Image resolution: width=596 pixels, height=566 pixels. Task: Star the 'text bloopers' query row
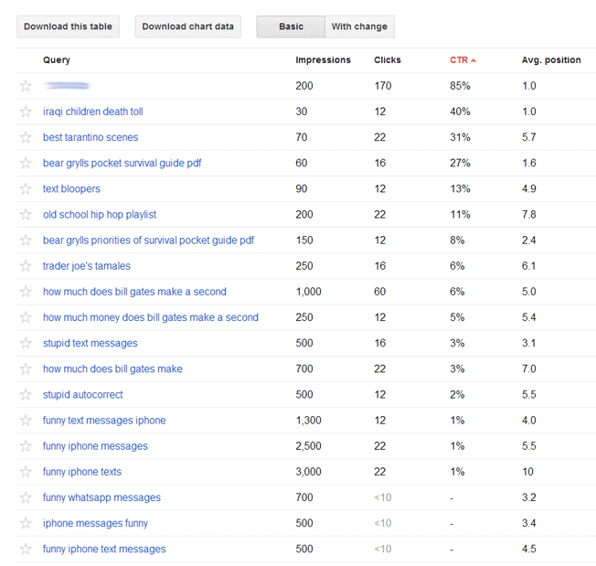[26, 189]
